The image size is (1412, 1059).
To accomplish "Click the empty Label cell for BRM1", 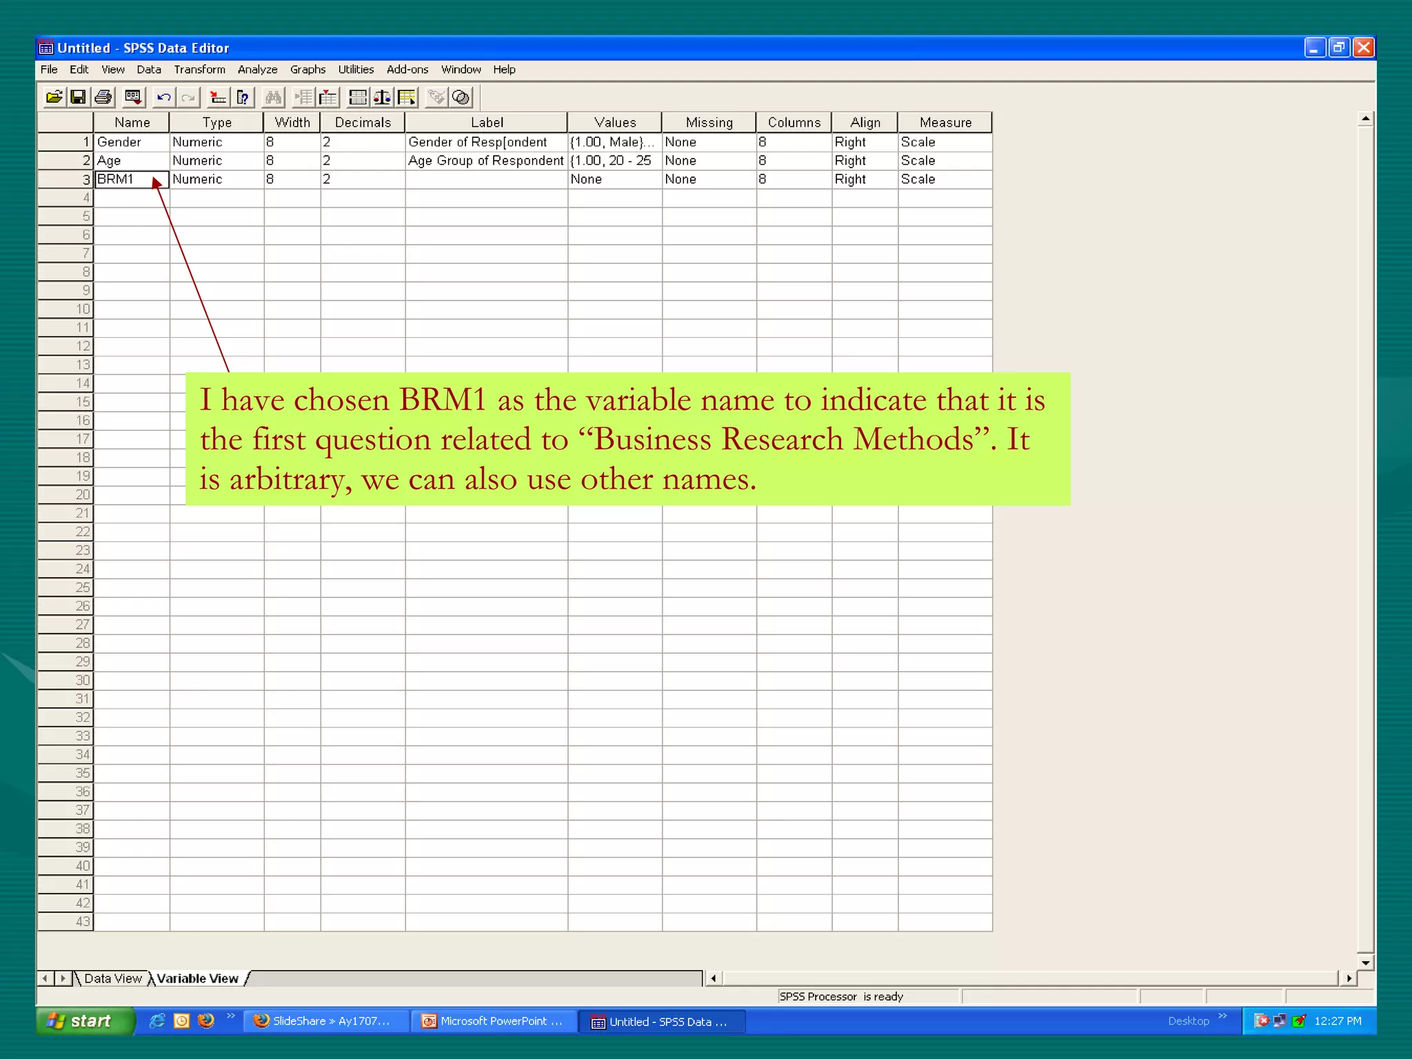I will pyautogui.click(x=487, y=179).
